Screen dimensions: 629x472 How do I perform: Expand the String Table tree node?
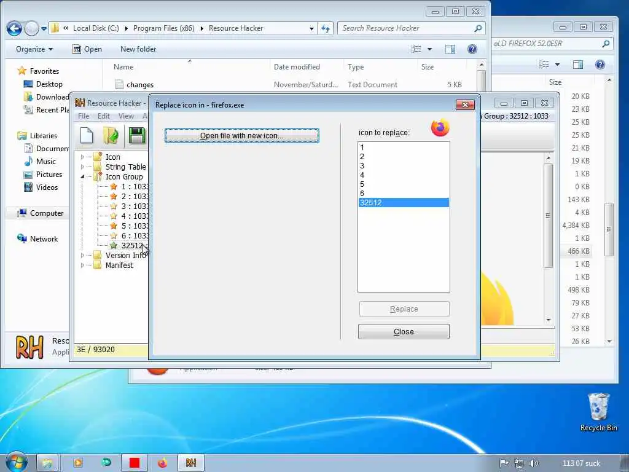point(83,167)
